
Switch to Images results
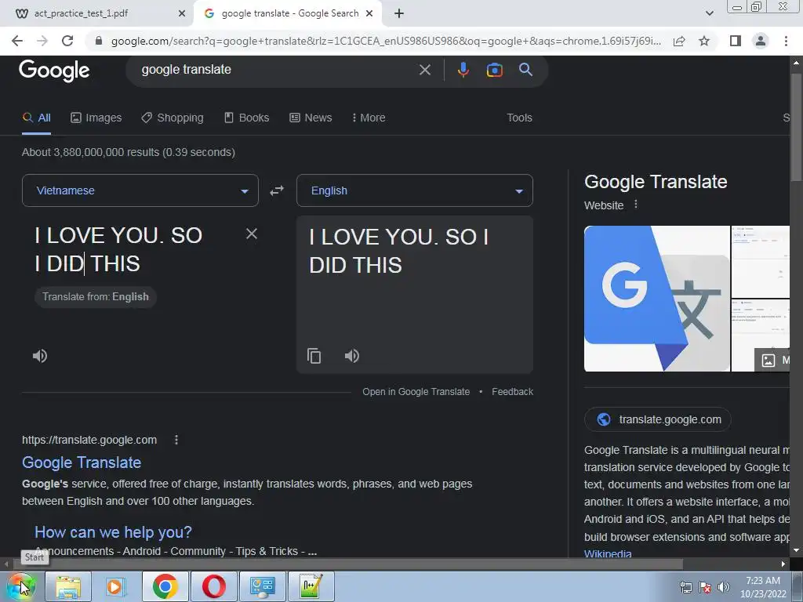pyautogui.click(x=96, y=118)
